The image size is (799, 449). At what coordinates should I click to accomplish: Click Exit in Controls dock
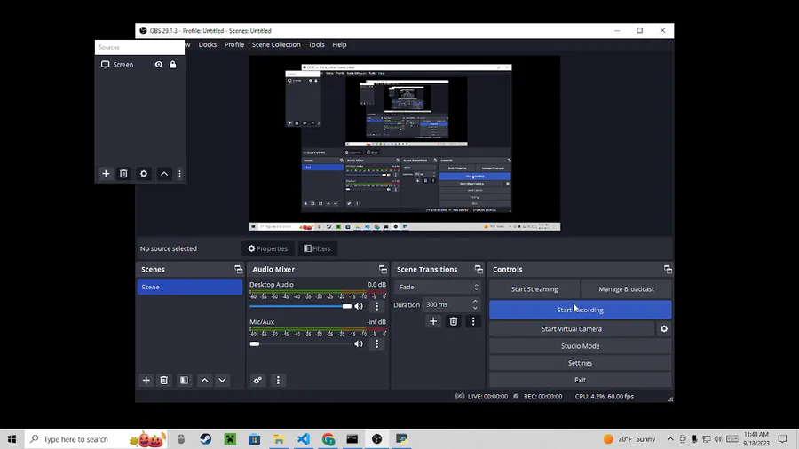[581, 380]
